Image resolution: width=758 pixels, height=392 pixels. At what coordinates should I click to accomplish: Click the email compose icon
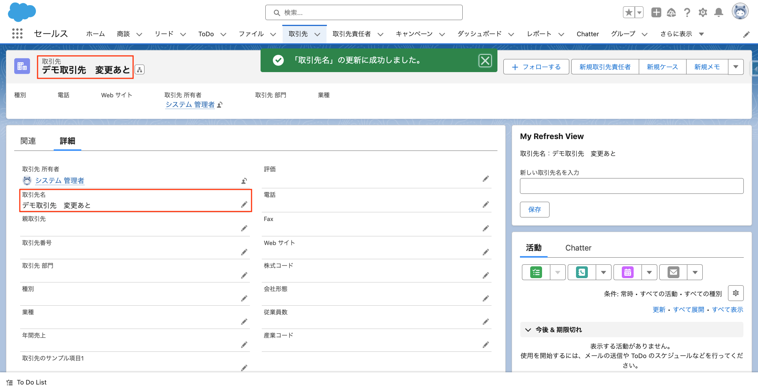point(673,272)
